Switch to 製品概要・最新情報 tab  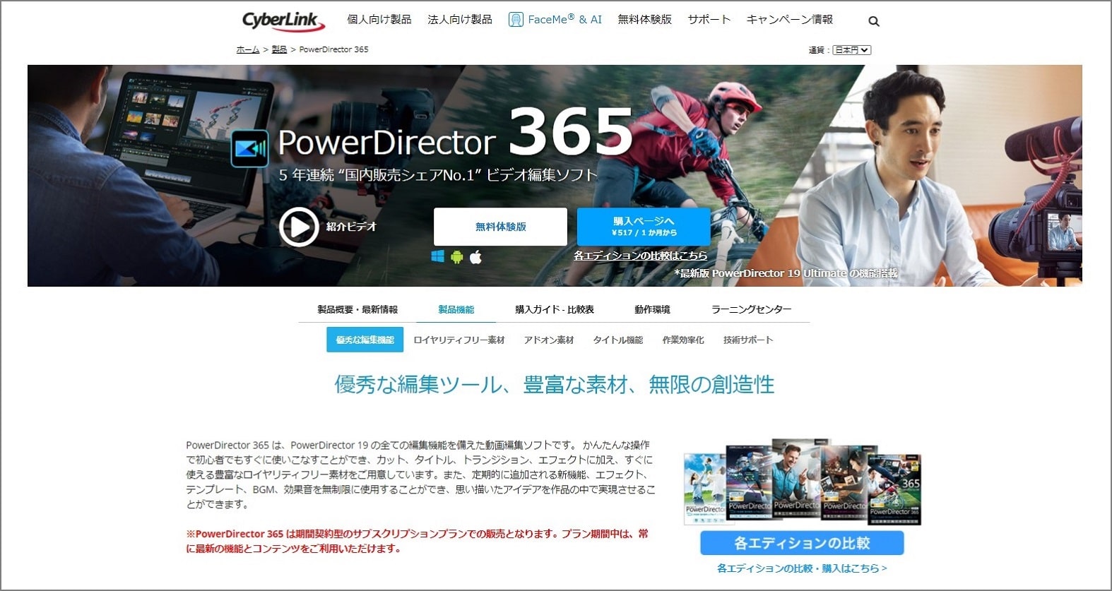(357, 309)
